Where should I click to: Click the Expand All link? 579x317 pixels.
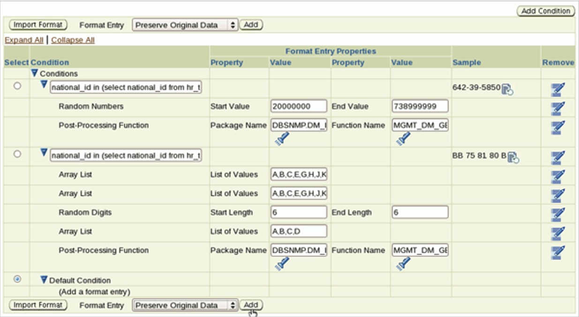(x=23, y=40)
